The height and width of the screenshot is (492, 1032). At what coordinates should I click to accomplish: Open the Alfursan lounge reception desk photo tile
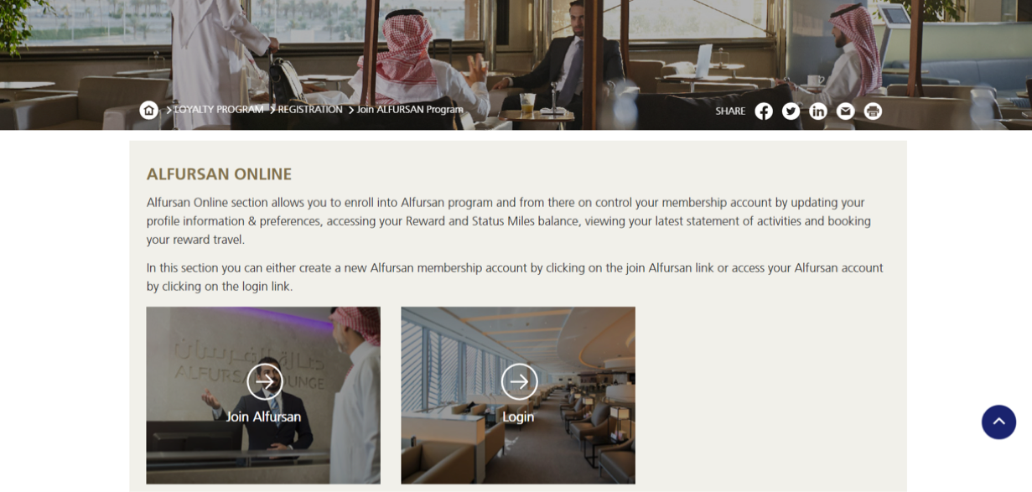click(263, 395)
